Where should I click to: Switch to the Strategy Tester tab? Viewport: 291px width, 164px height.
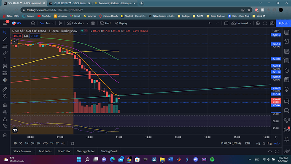pyautogui.click(x=86, y=151)
